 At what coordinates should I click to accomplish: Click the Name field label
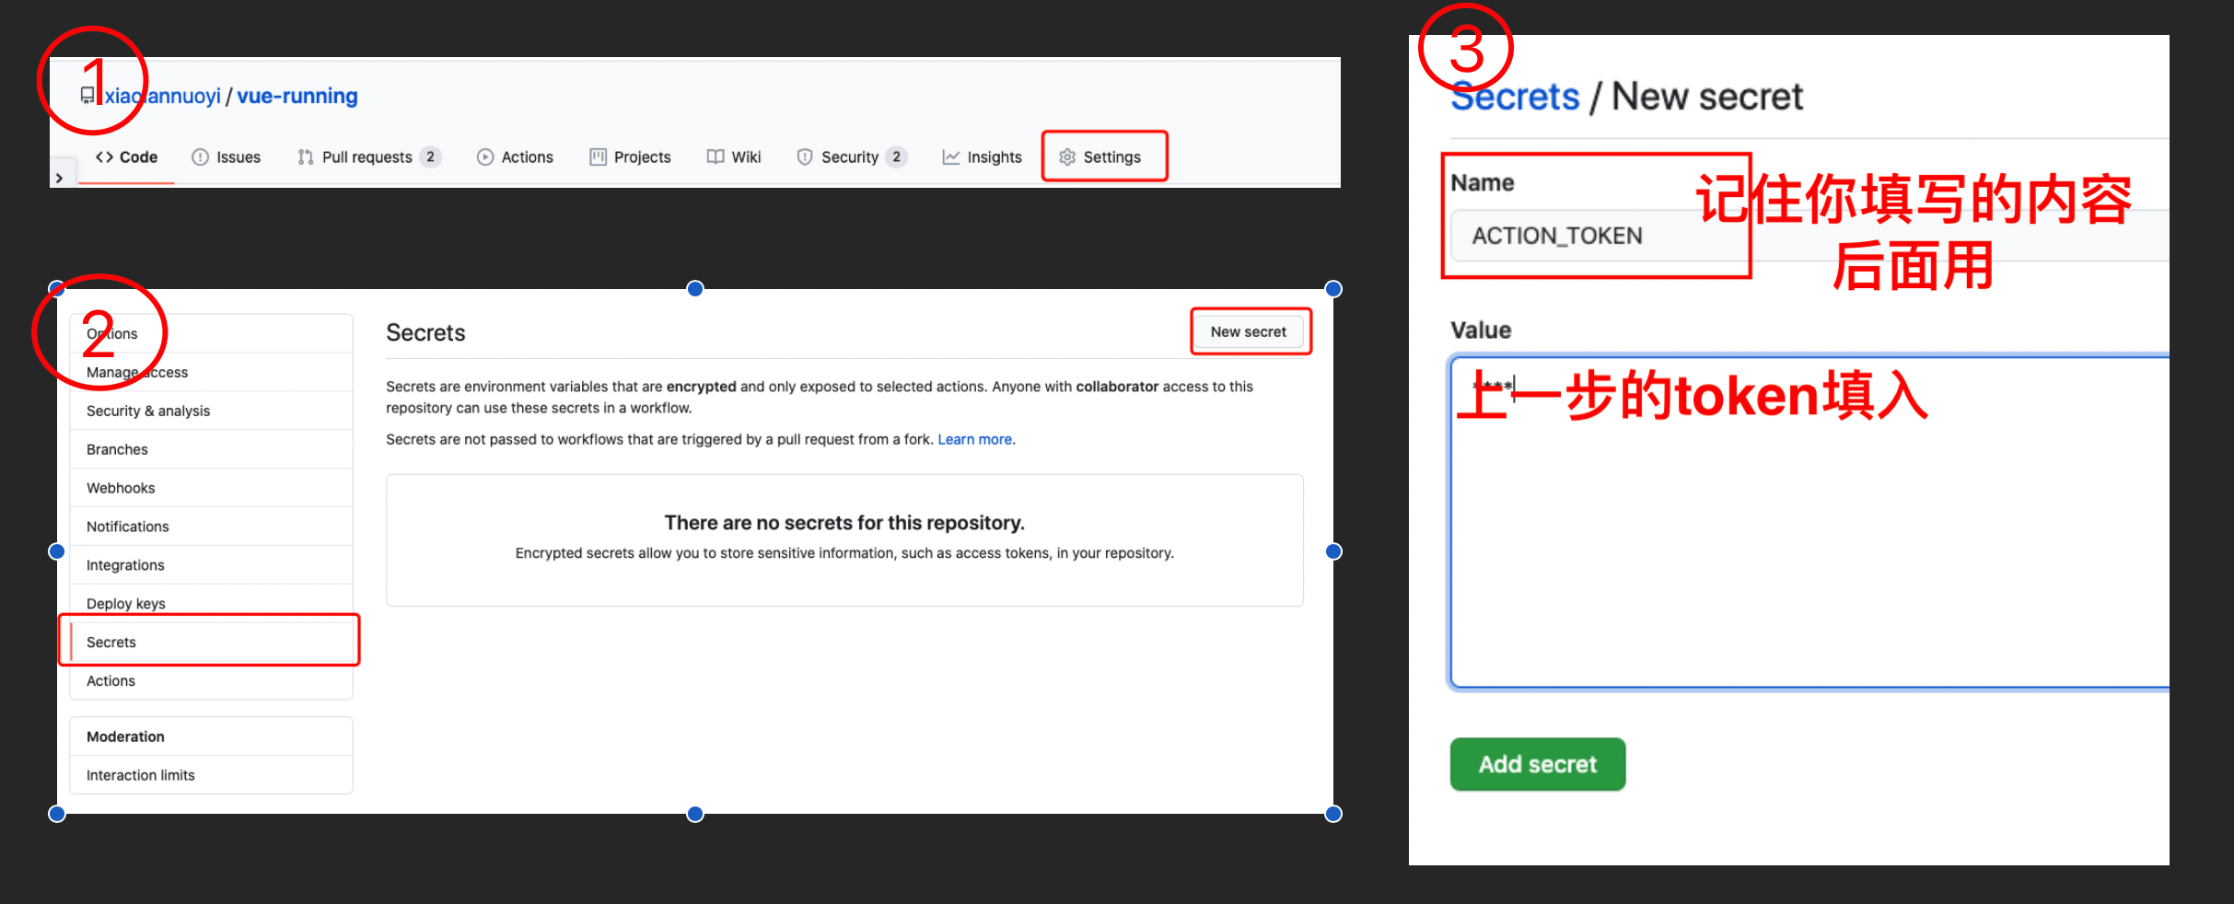point(1483,182)
